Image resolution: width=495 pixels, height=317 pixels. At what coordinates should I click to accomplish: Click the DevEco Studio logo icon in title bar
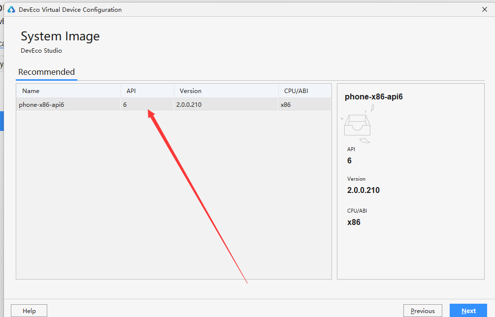click(x=11, y=9)
